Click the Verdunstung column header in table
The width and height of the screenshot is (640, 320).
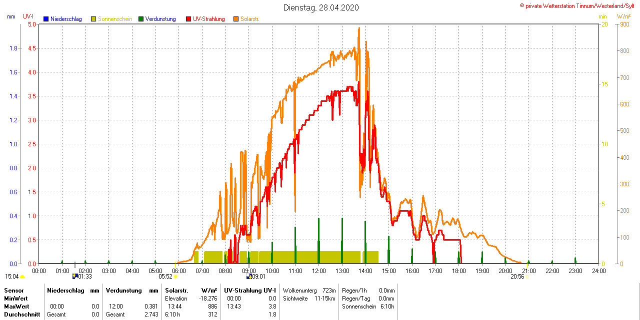[123, 291]
